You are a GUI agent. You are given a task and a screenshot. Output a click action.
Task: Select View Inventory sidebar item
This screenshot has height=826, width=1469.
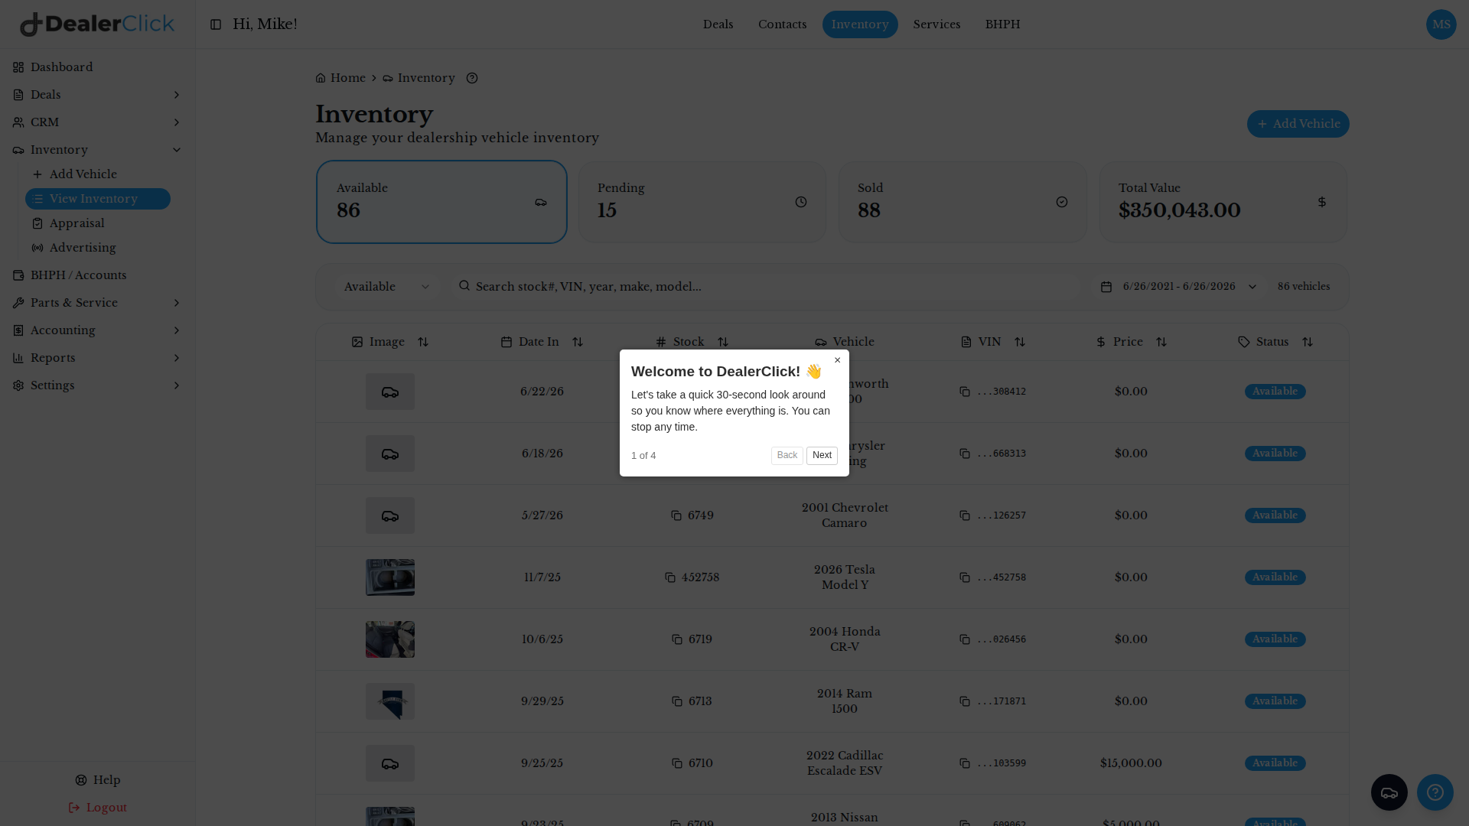[98, 199]
